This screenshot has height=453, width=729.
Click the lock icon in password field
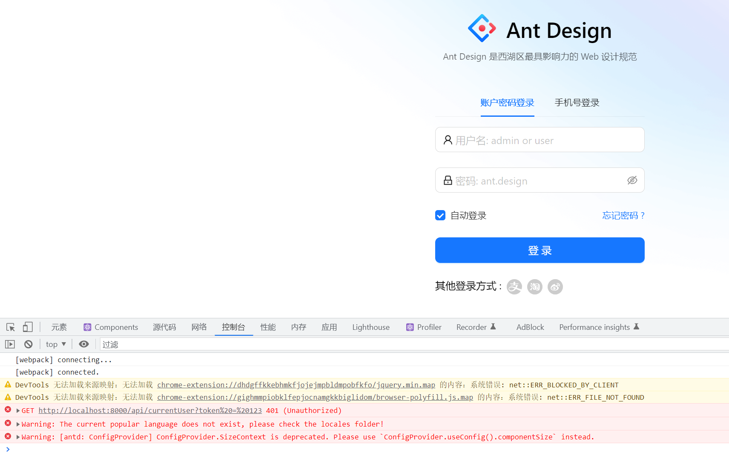point(448,180)
